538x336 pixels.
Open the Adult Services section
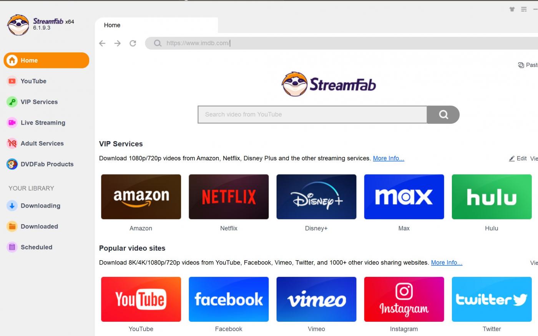tap(42, 143)
